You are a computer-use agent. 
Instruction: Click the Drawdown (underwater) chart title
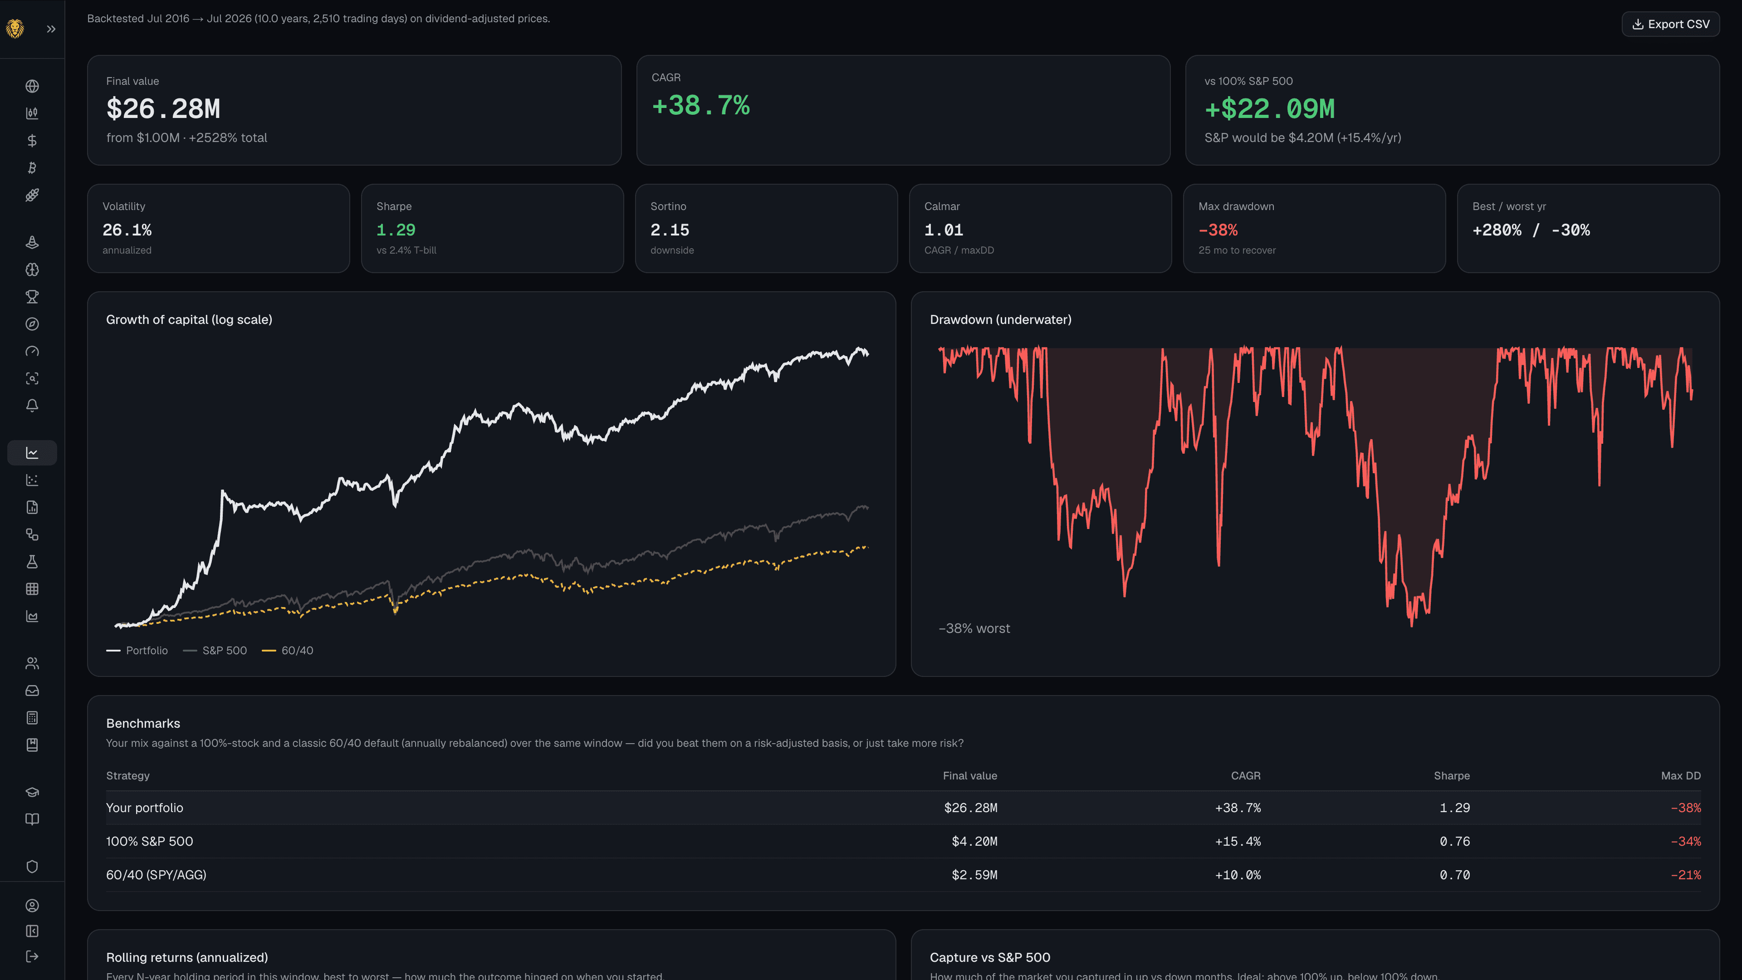pyautogui.click(x=1000, y=320)
